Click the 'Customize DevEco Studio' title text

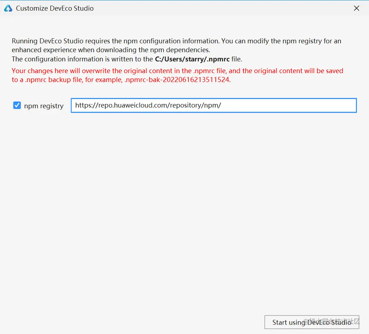click(55, 8)
